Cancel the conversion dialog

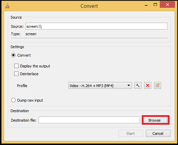coord(158,133)
